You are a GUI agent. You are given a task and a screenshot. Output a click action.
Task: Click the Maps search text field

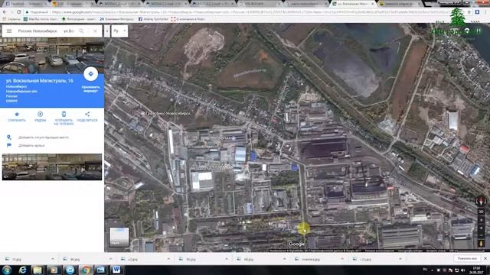coord(46,31)
